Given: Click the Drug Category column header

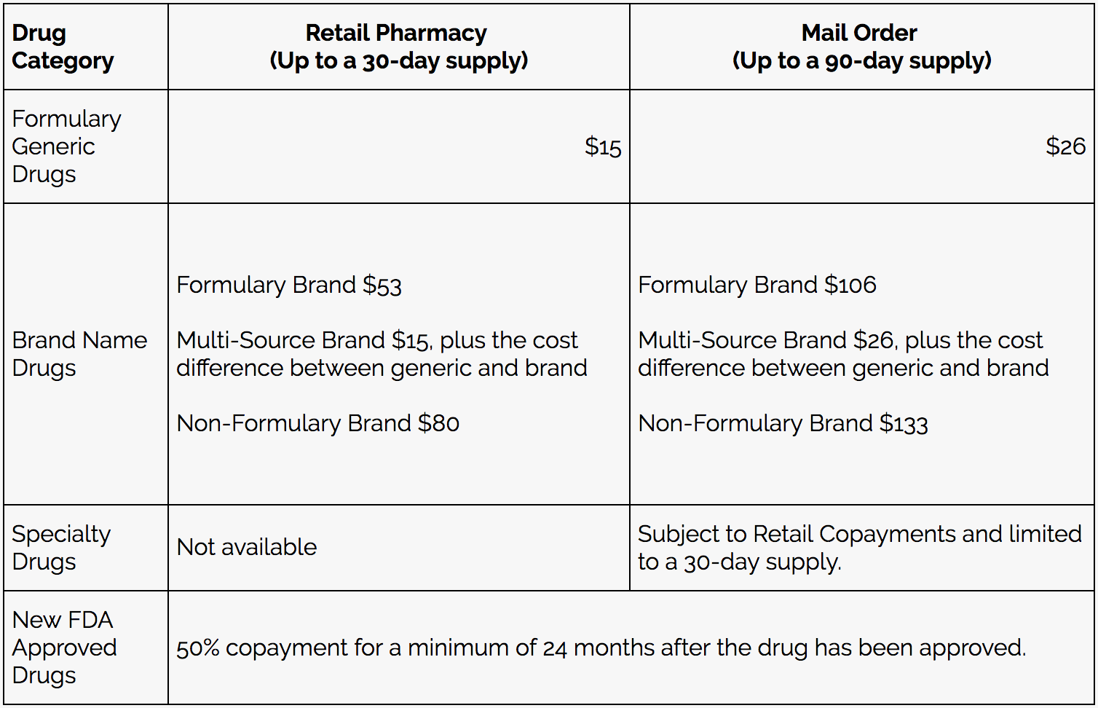Looking at the screenshot, I should point(63,47).
